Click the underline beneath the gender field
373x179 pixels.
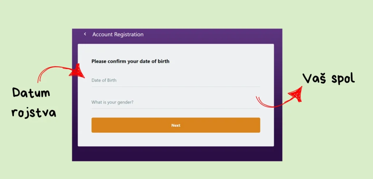[x=176, y=109]
